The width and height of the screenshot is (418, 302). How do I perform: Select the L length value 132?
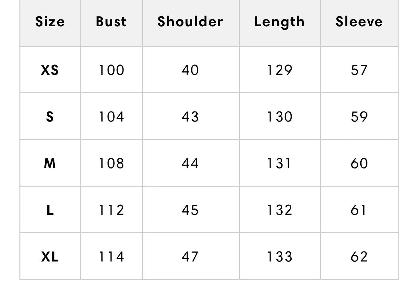(279, 210)
